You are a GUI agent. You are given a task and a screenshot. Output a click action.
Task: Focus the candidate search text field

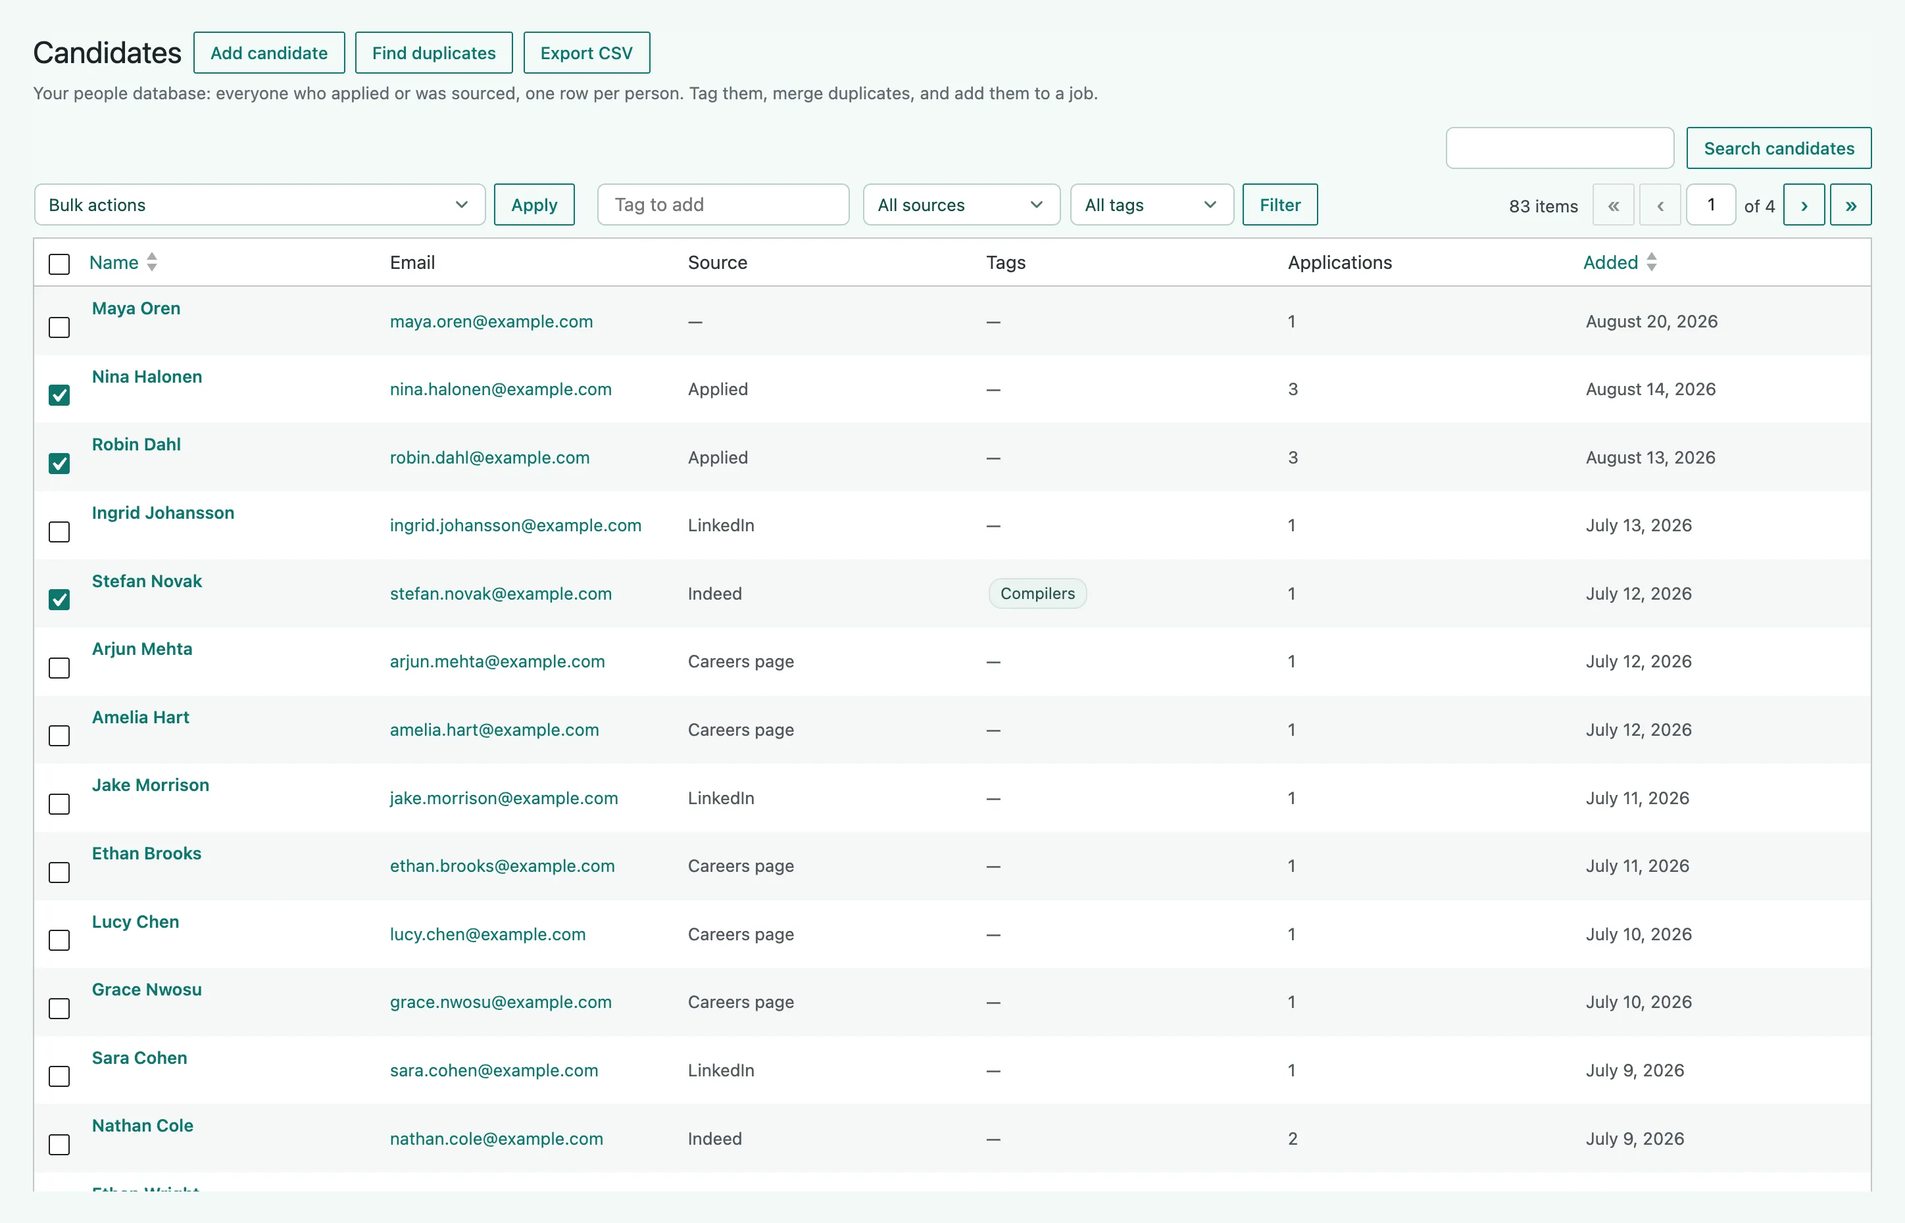(x=1560, y=149)
